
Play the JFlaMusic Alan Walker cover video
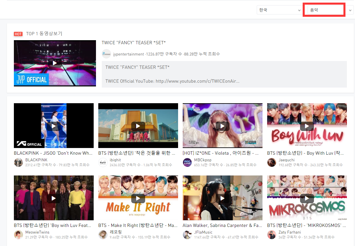tap(223, 198)
